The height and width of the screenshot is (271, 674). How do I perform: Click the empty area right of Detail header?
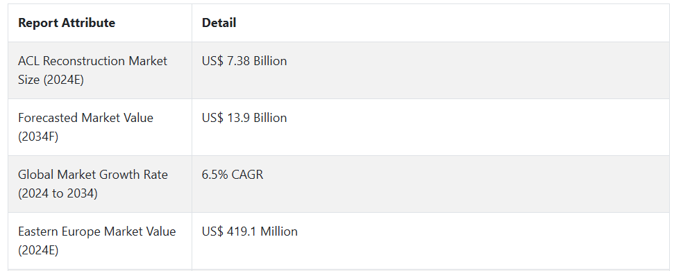451,23
